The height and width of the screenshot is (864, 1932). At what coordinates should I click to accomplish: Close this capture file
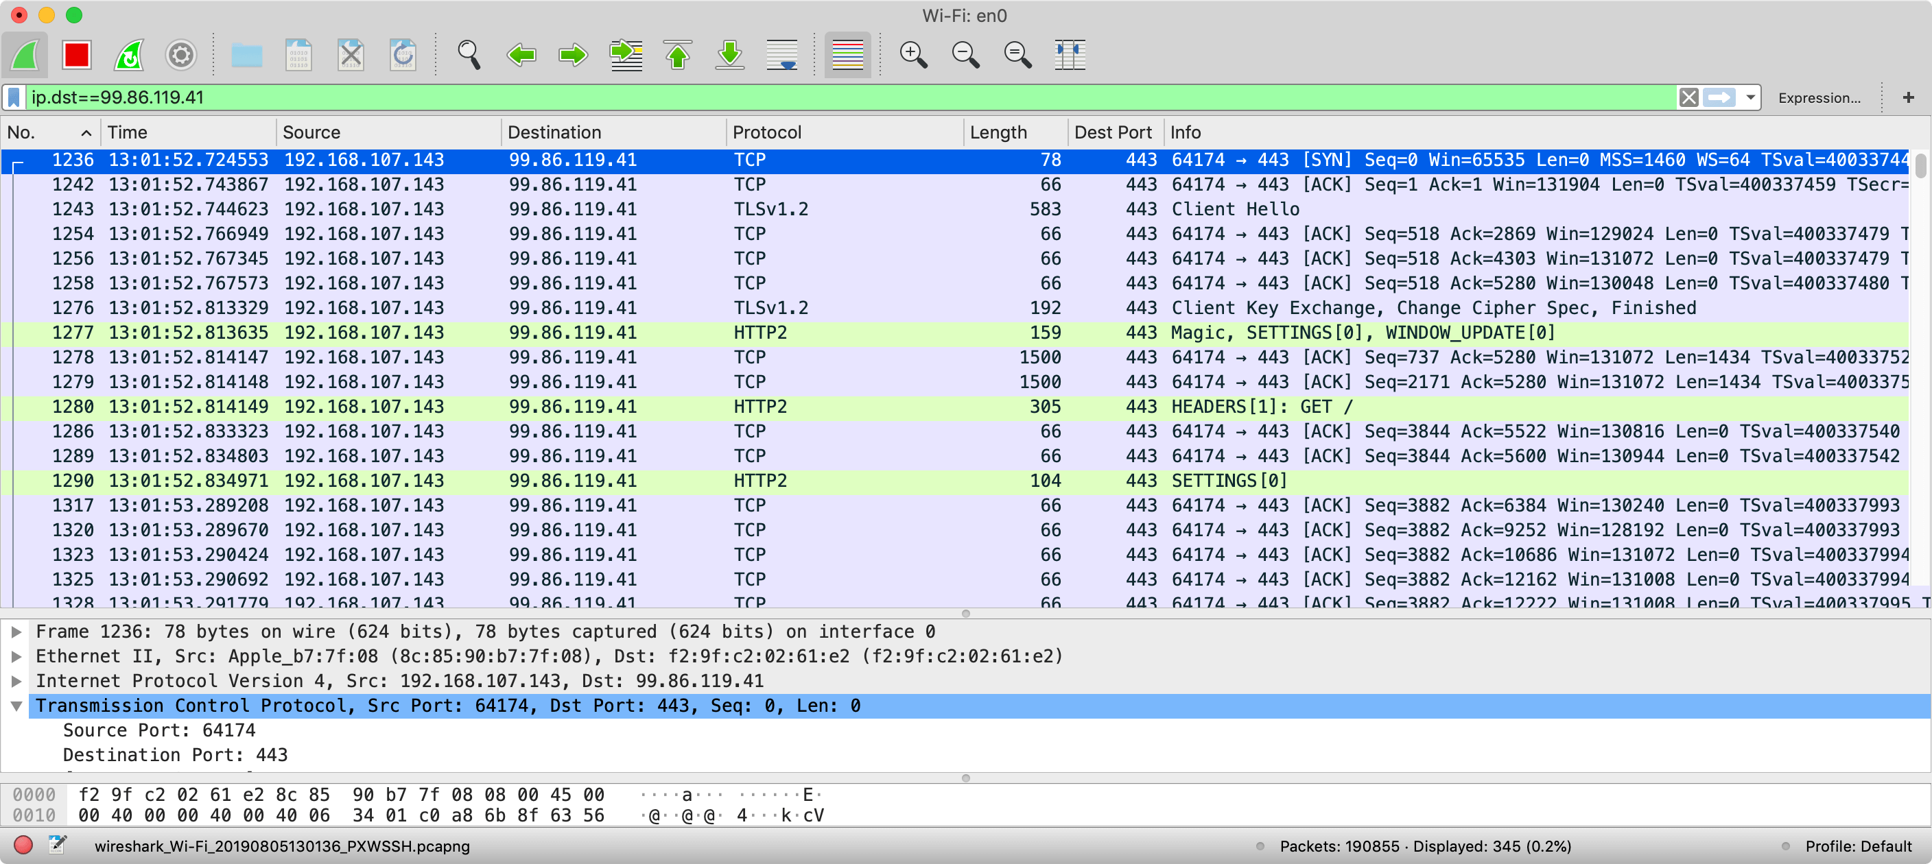[x=351, y=55]
